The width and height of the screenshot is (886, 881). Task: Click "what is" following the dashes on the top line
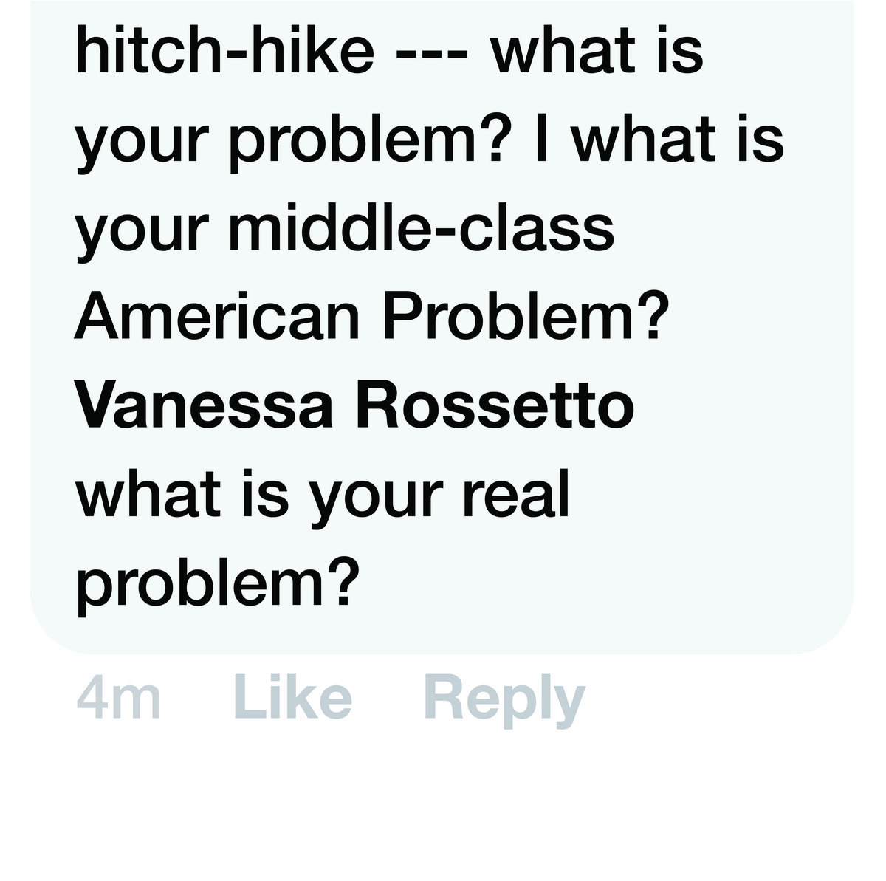pyautogui.click(x=598, y=53)
